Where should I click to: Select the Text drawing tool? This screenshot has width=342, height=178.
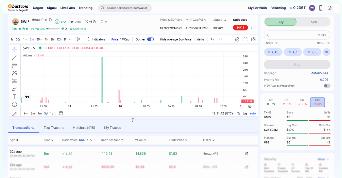point(14,96)
